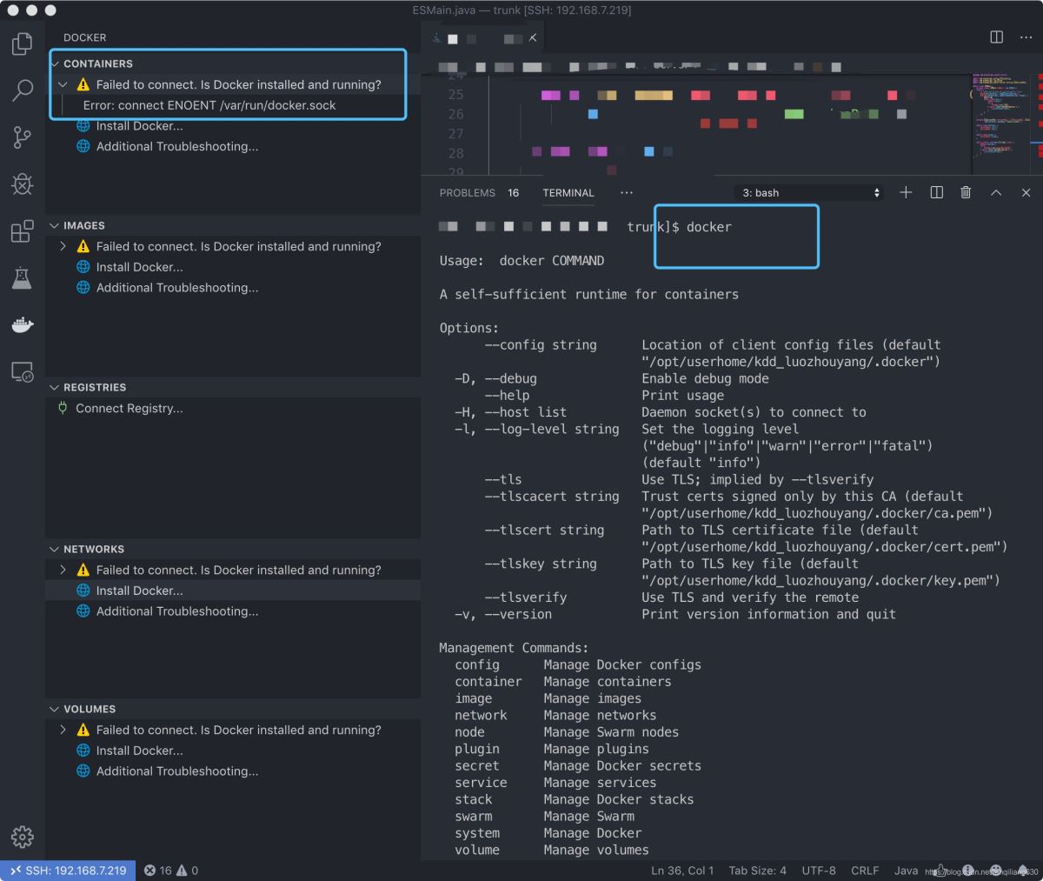Screen dimensions: 1043x881
Task: Open the '3: bash' terminal dropdown
Action: 808,192
